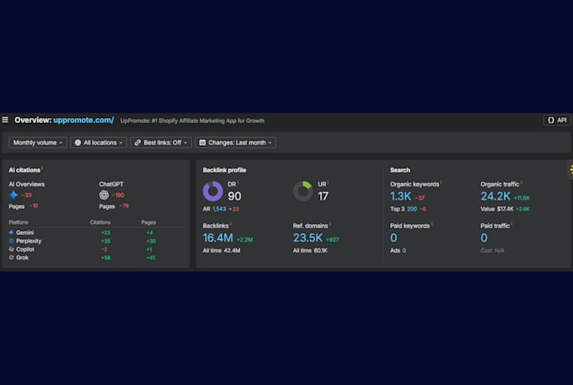
Task: Click the Perplexity platform icon
Action: [11, 241]
